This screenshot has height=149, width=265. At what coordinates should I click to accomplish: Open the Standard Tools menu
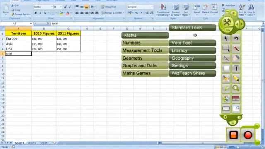coord(192,28)
